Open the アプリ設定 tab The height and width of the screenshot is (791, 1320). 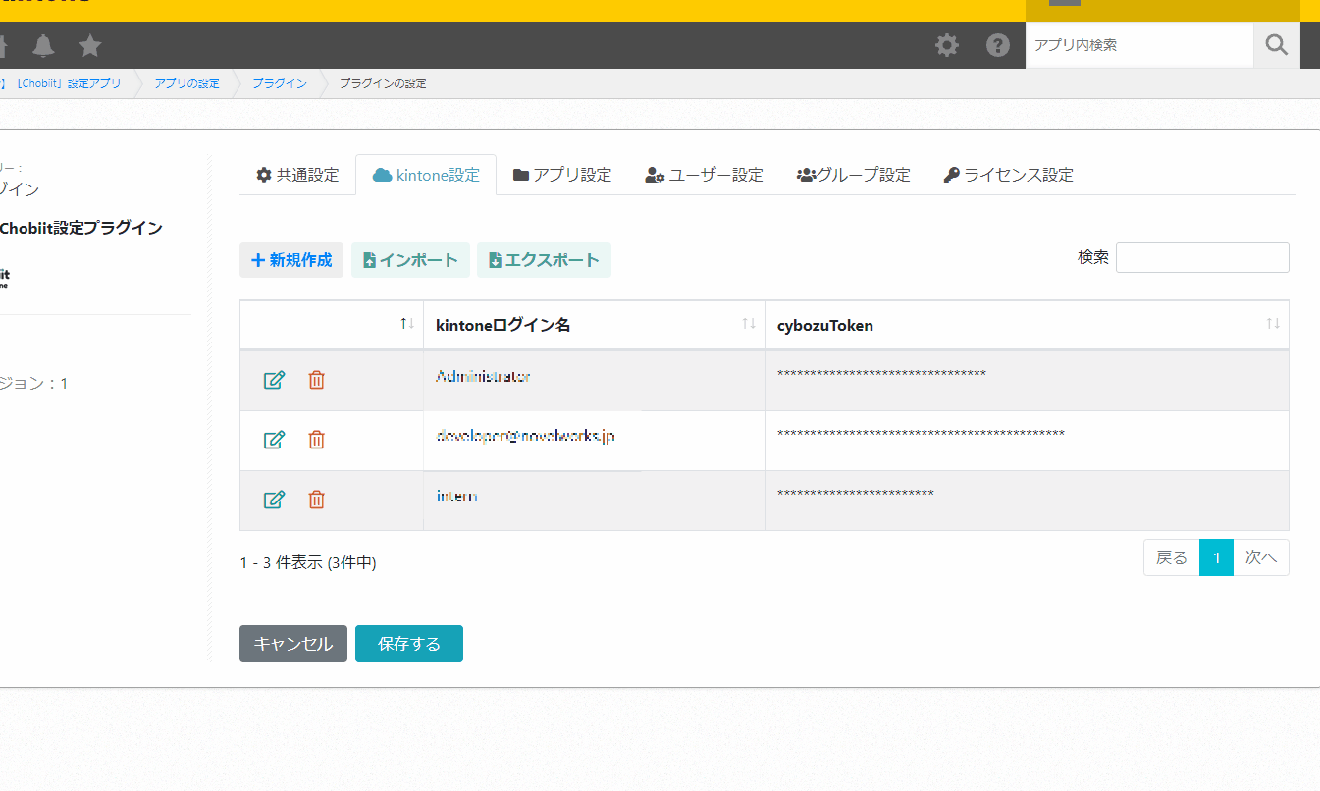(x=562, y=175)
